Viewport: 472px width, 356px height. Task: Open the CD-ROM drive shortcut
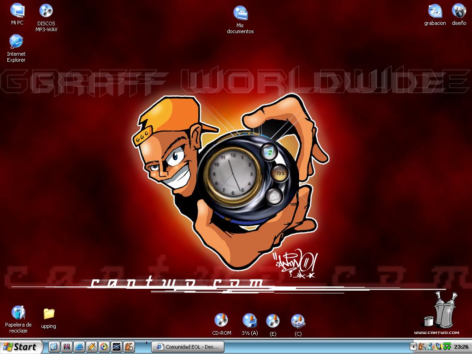point(222,324)
